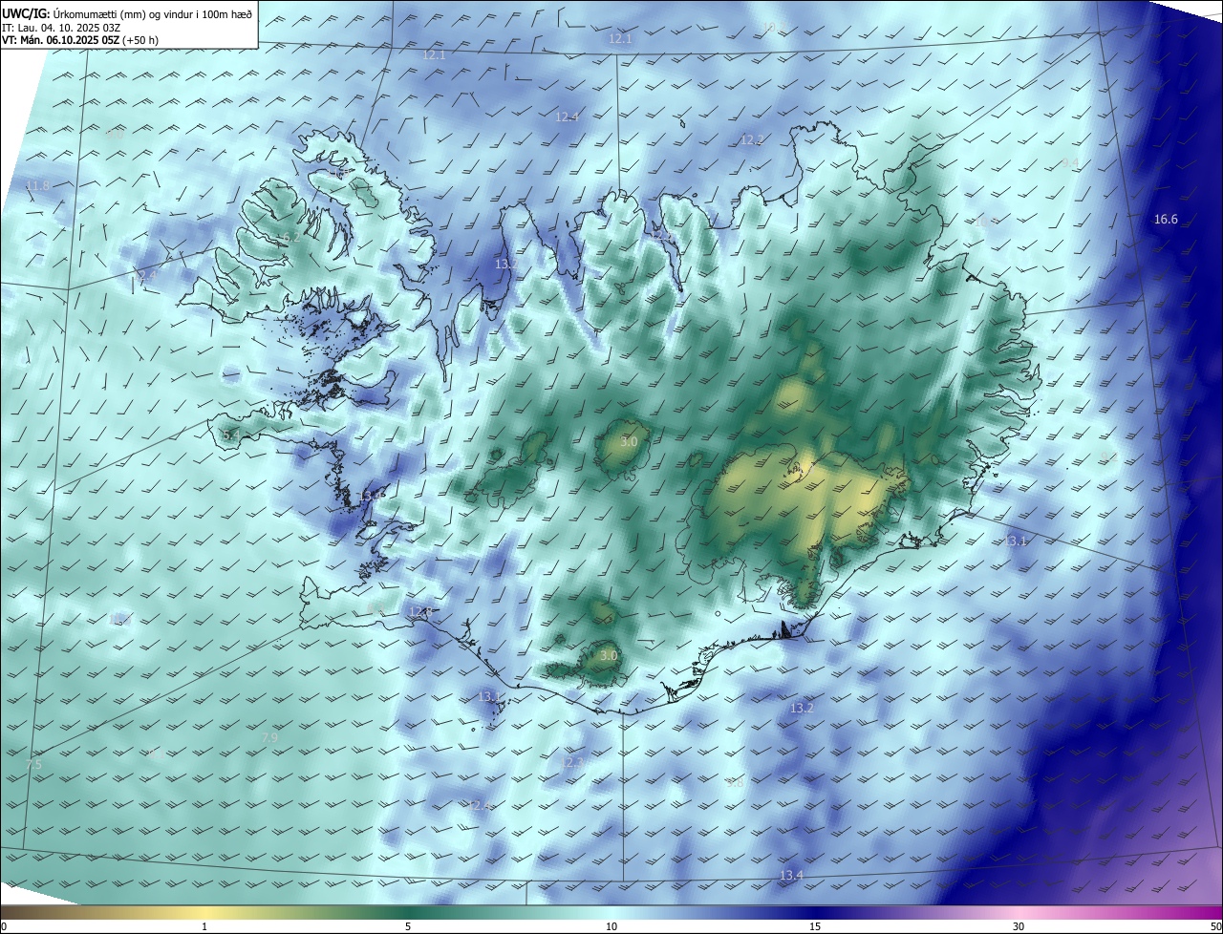Click the 13.1 value off the southeast coast

point(1015,541)
